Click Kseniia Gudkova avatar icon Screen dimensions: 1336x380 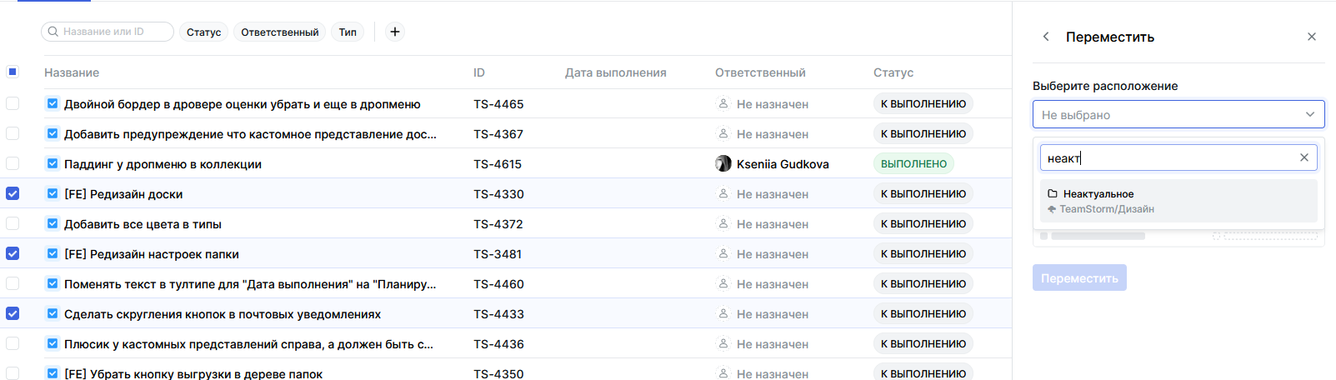tap(723, 164)
